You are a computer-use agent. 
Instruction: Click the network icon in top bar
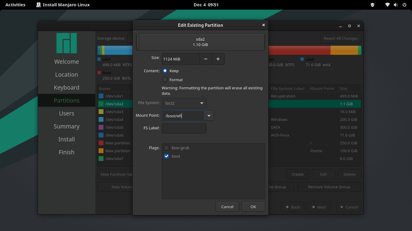click(388, 5)
